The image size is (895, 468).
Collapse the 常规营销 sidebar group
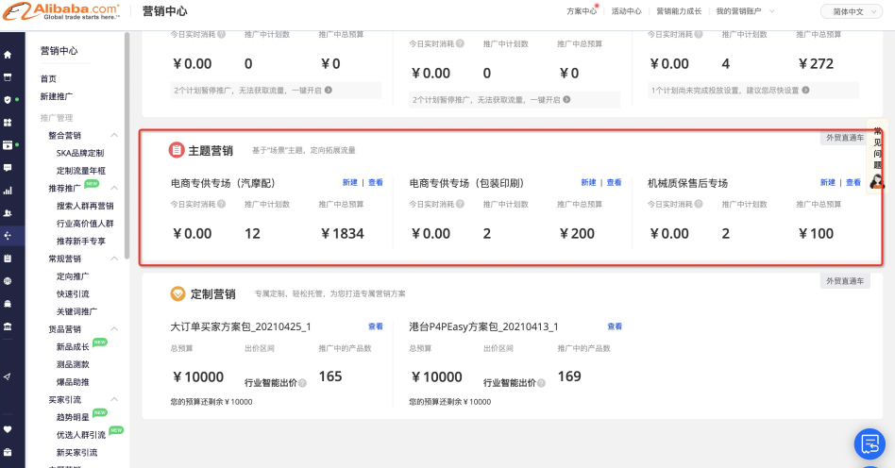(x=114, y=259)
